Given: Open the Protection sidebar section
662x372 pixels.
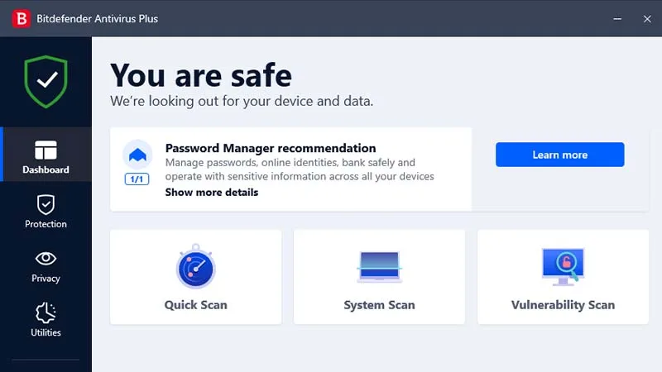Looking at the screenshot, I should [46, 211].
